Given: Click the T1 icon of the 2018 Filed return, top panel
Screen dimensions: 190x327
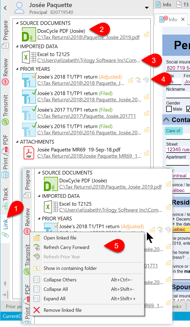Looking at the screenshot, I should click(x=29, y=96).
